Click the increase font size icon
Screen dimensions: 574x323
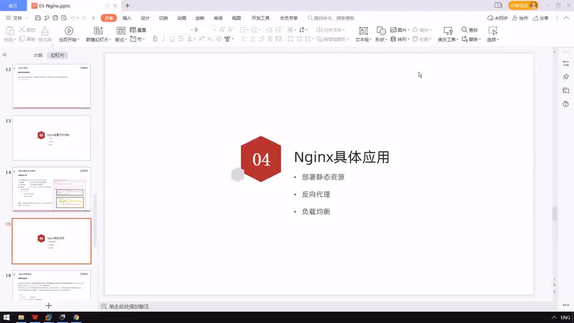[222, 30]
